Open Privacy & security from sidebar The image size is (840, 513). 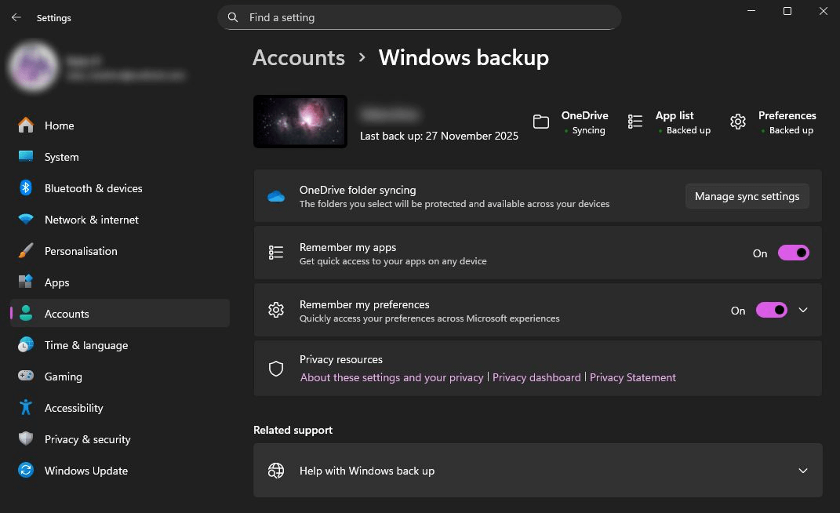pyautogui.click(x=87, y=439)
